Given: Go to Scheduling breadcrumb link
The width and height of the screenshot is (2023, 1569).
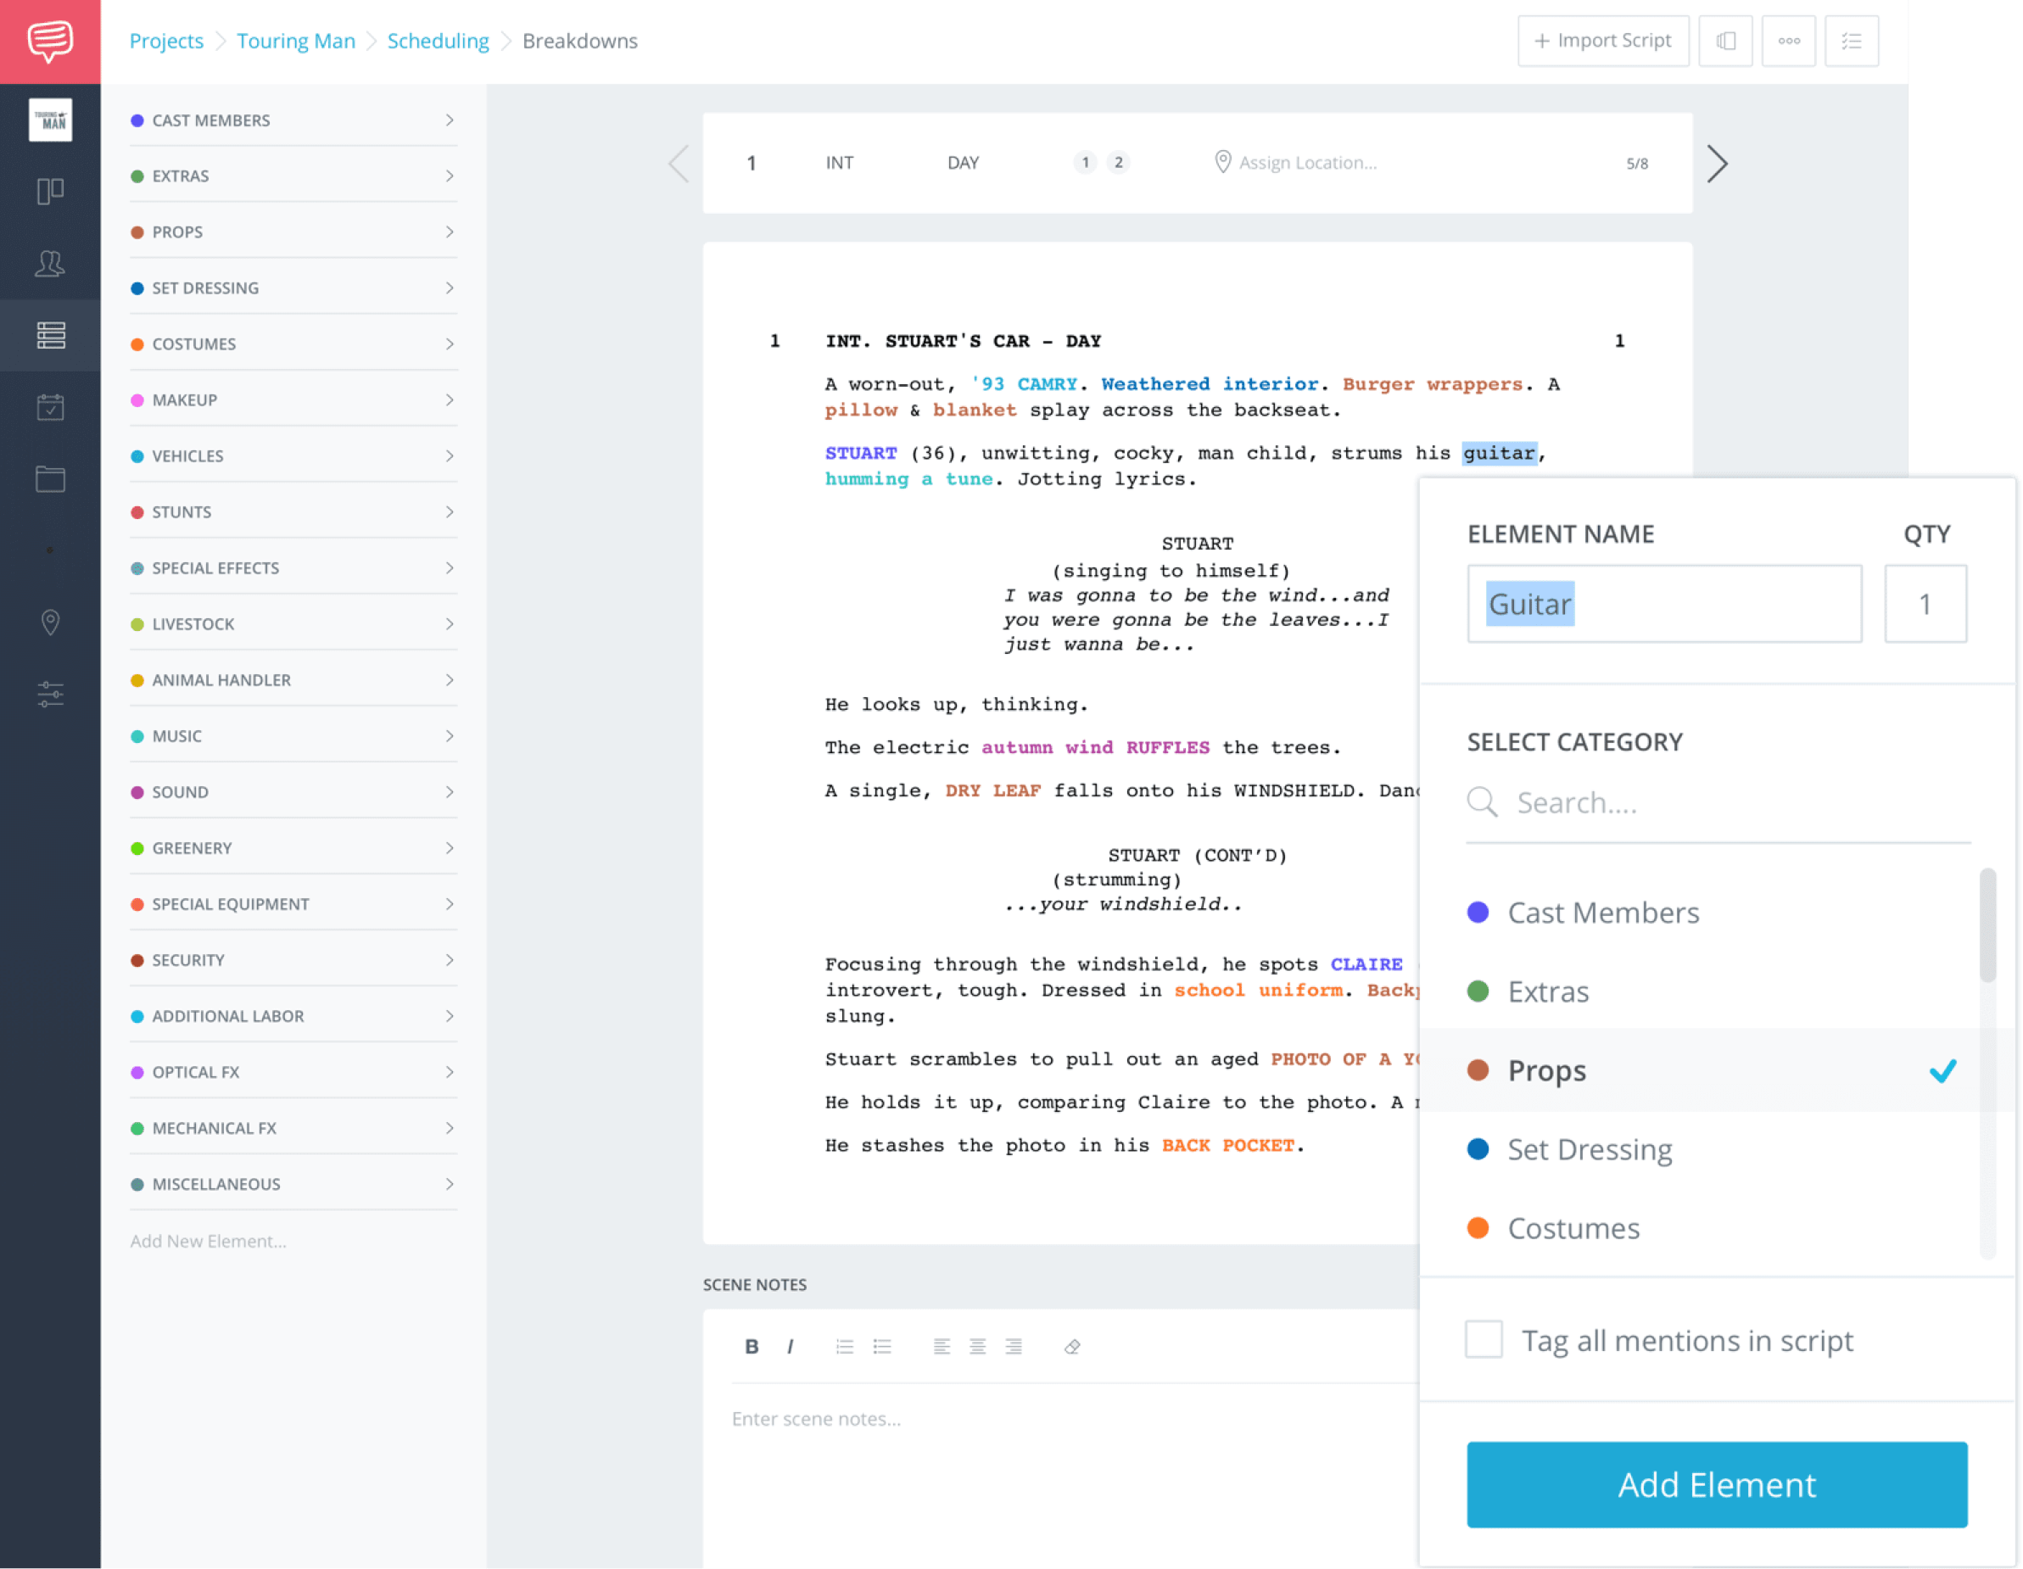Looking at the screenshot, I should [437, 41].
